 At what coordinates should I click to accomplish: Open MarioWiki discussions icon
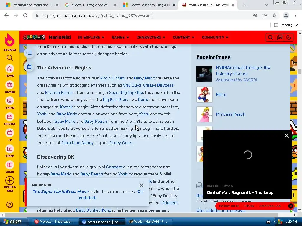[280, 37]
